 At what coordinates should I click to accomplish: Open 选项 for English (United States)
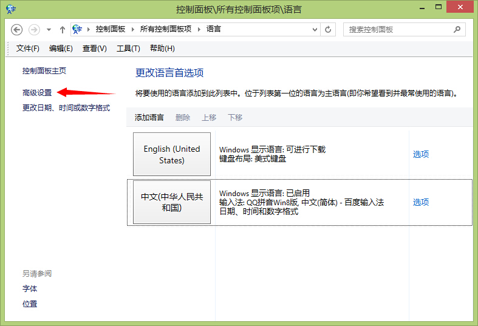pyautogui.click(x=421, y=154)
